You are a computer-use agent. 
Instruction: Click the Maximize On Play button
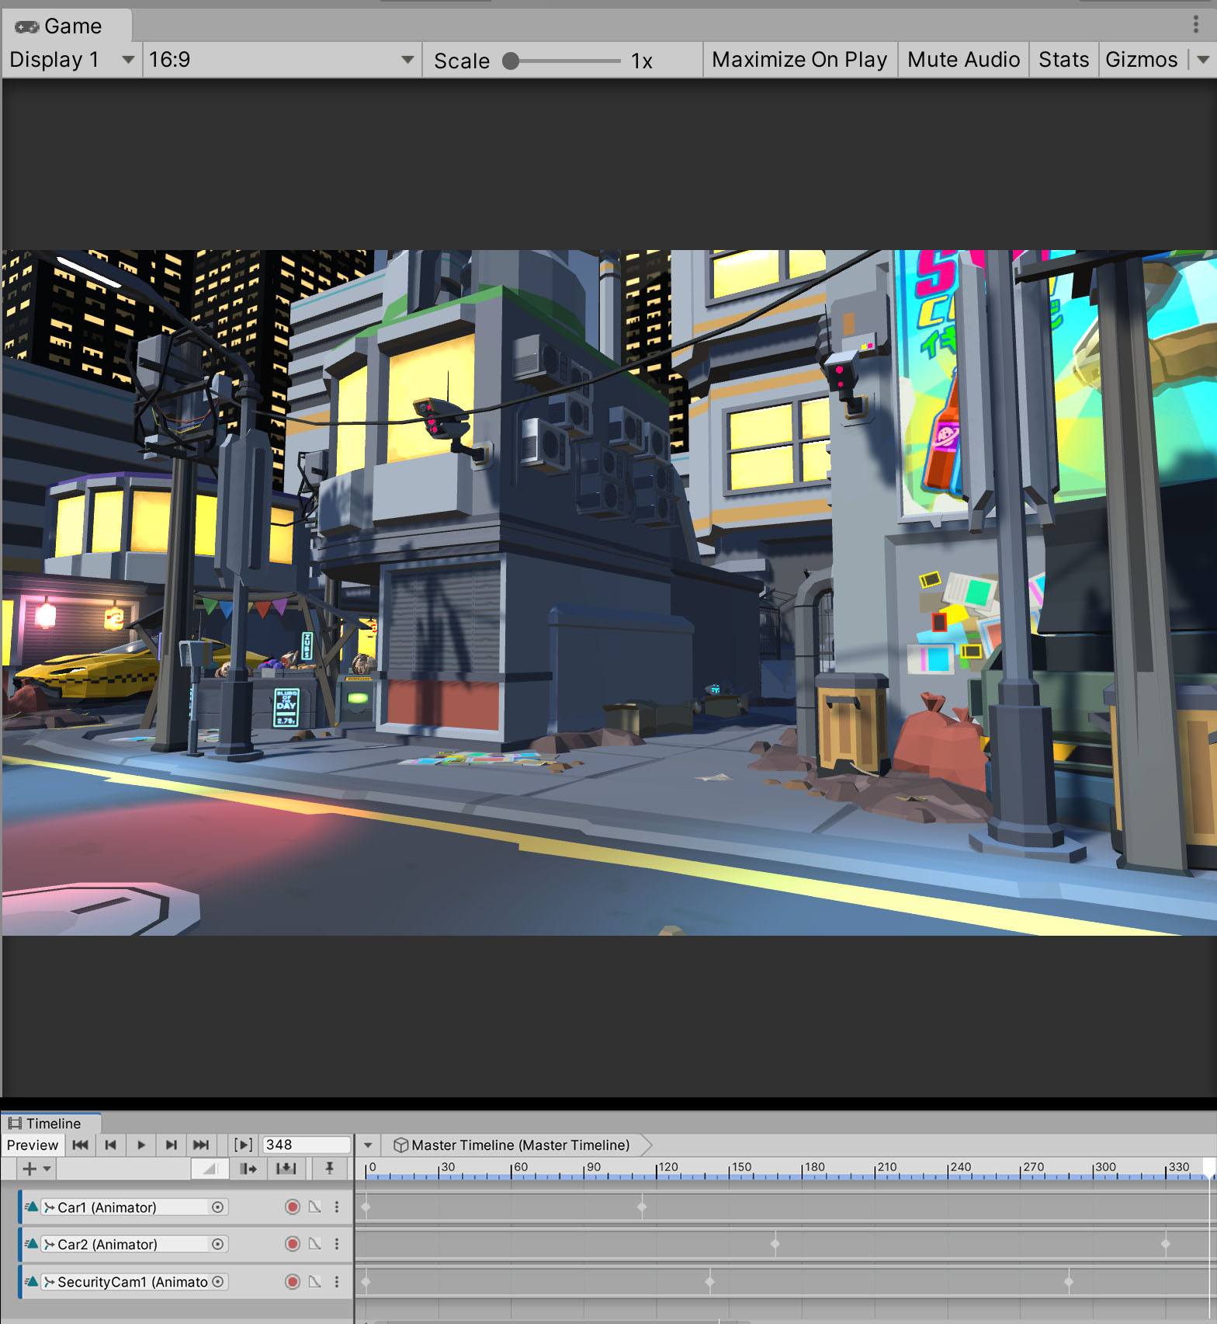click(799, 60)
